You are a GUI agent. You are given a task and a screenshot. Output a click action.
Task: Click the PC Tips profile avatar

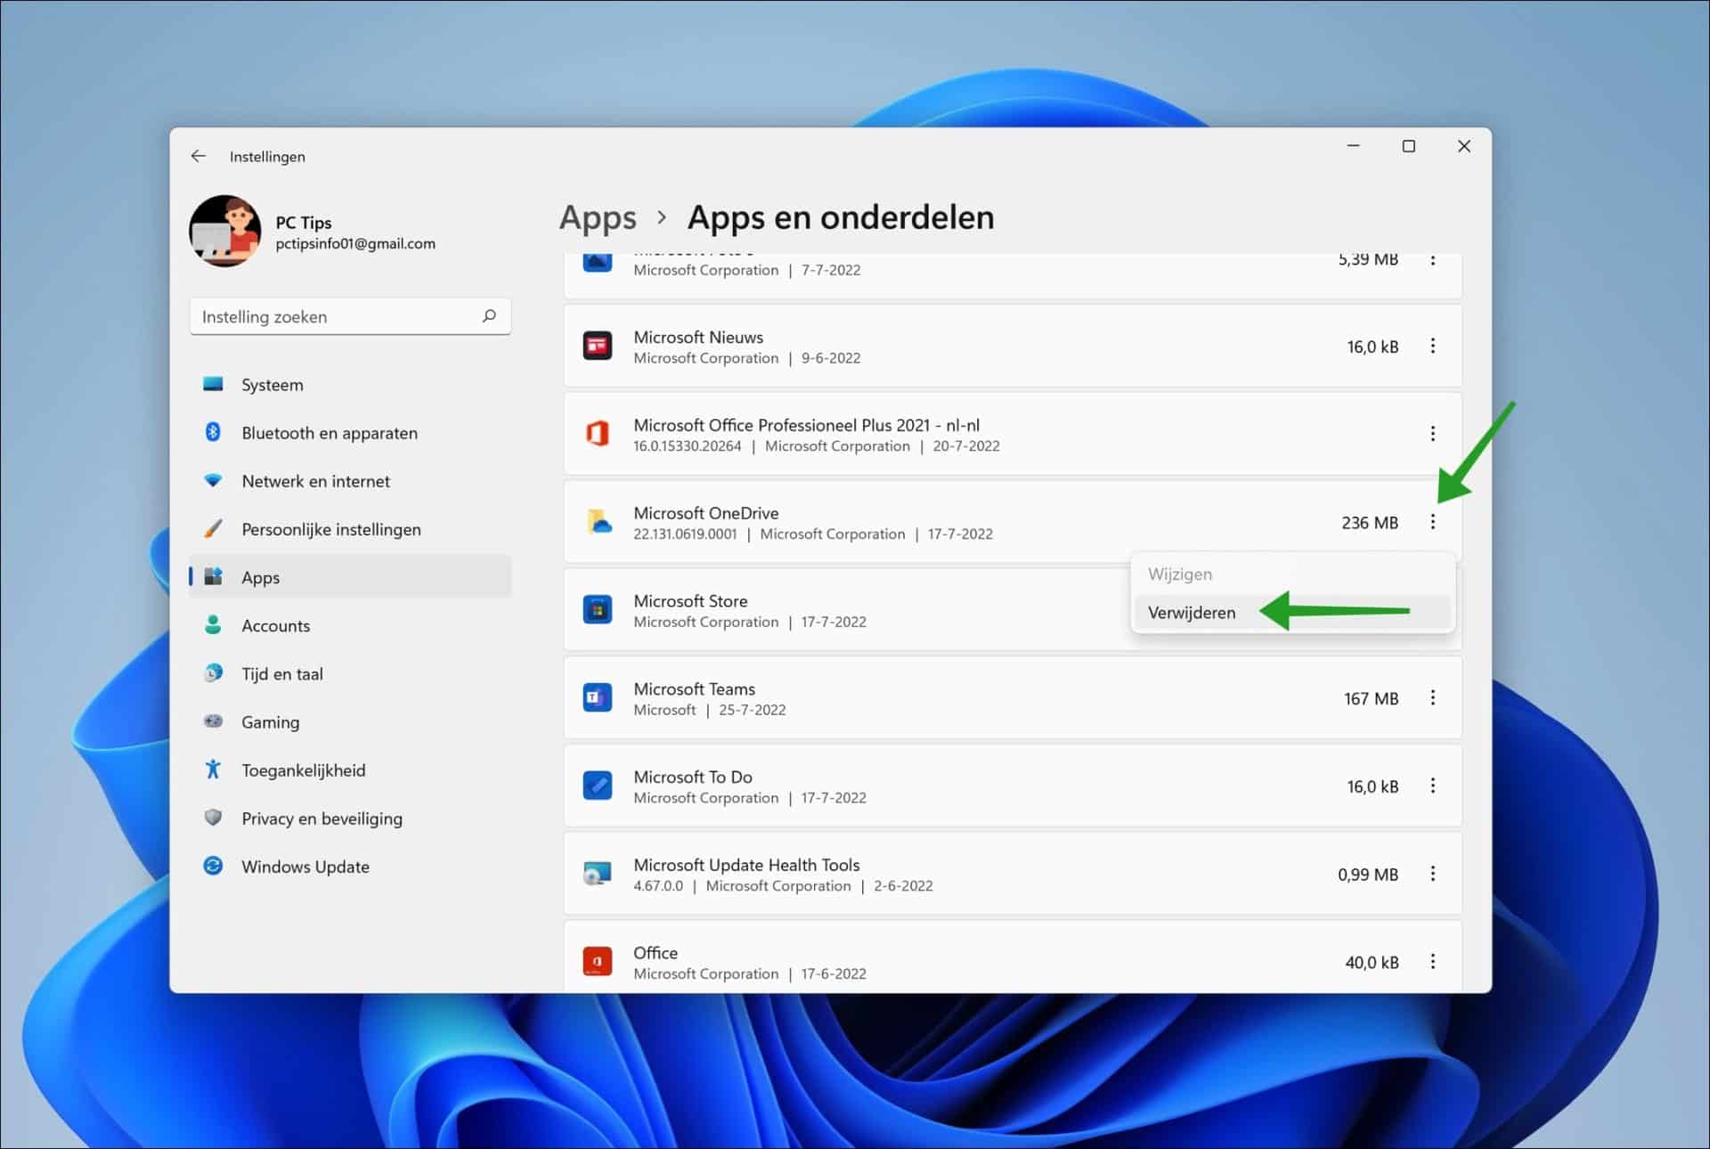pyautogui.click(x=224, y=231)
